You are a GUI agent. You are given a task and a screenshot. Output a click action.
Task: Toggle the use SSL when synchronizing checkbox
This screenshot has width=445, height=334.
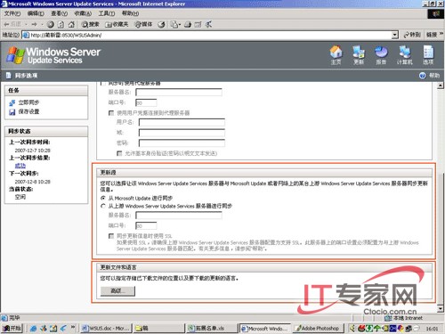click(111, 236)
